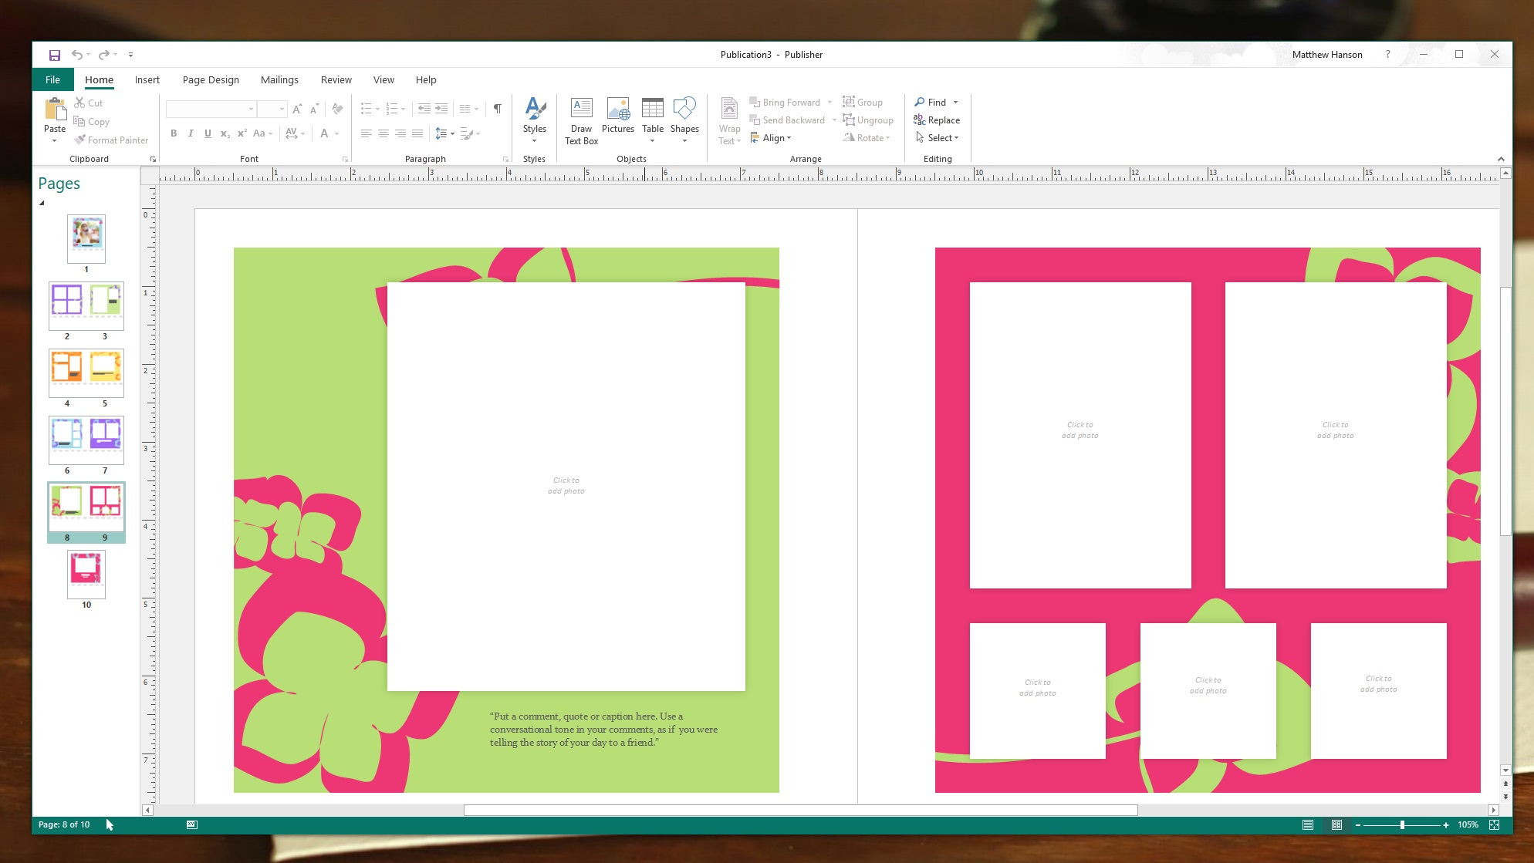Open the File backstage menu
This screenshot has height=863, width=1534.
pyautogui.click(x=52, y=80)
